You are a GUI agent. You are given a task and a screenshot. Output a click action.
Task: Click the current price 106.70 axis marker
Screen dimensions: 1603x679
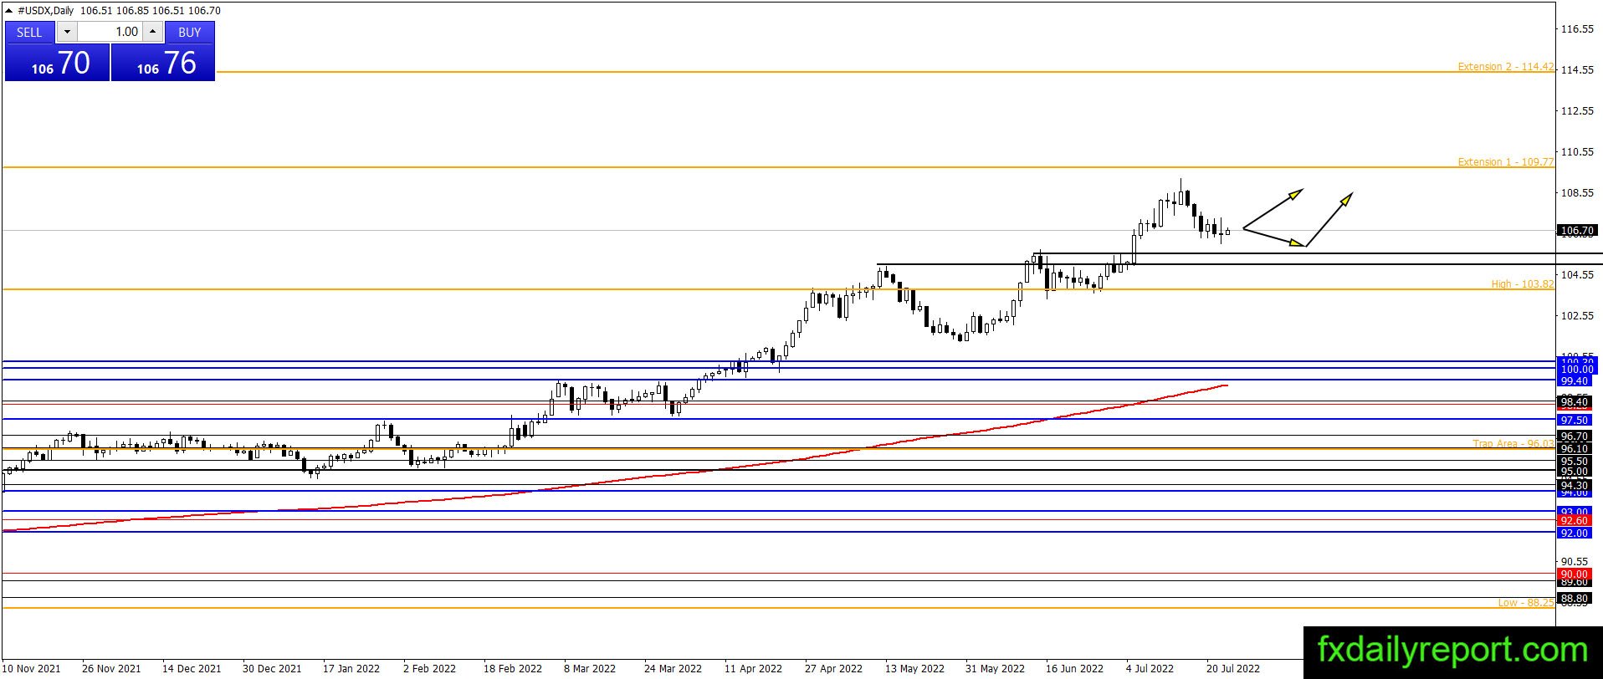point(1577,231)
